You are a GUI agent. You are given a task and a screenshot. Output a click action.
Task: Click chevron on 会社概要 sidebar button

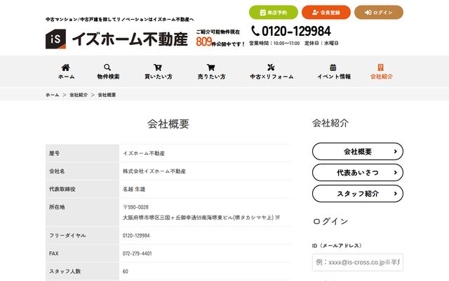[x=395, y=152]
